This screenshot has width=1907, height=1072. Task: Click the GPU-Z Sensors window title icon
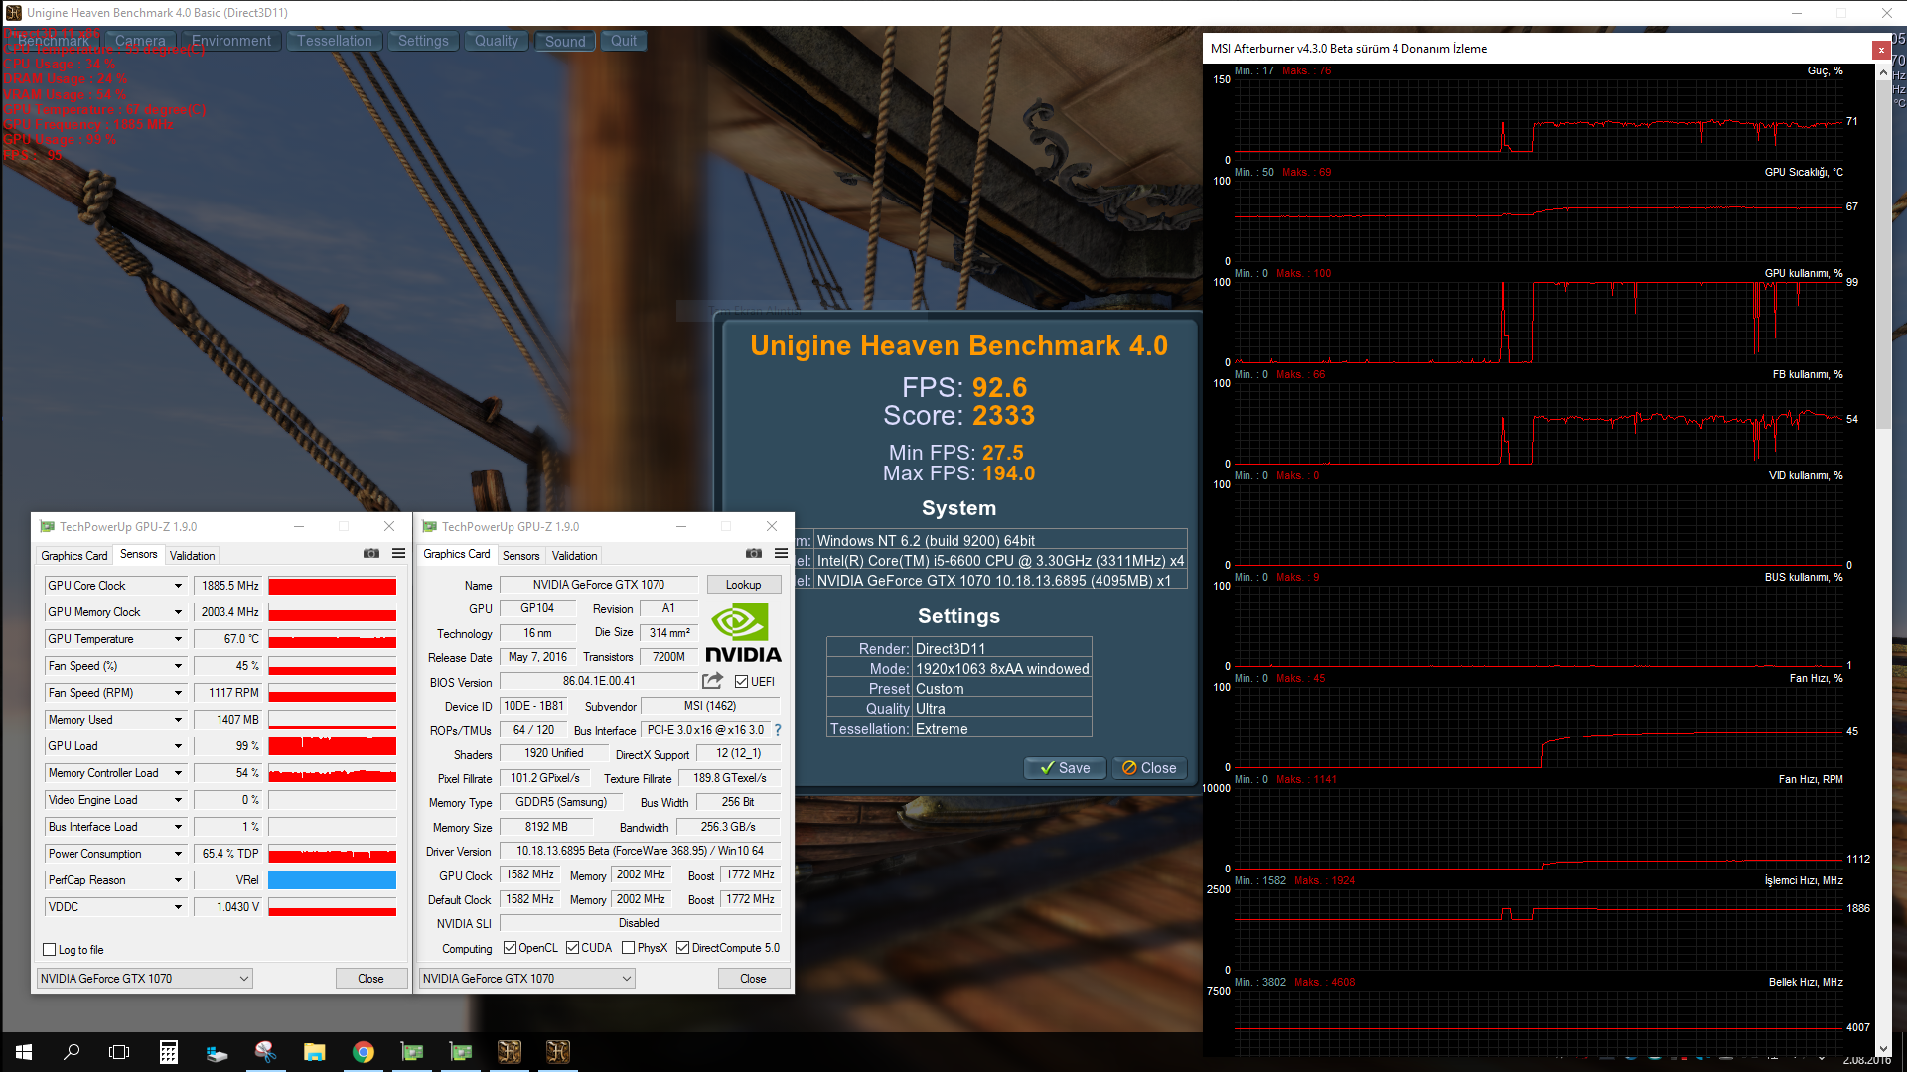pyautogui.click(x=47, y=526)
